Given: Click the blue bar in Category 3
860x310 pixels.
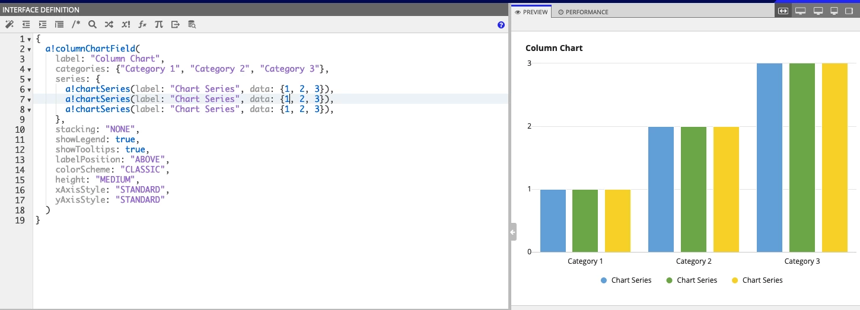Looking at the screenshot, I should pos(769,158).
